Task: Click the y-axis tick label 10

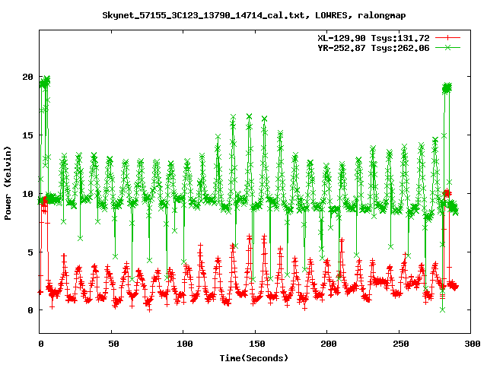Action: (27, 194)
